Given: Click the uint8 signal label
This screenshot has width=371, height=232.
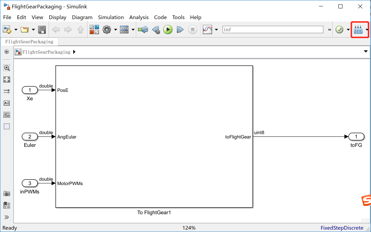Looking at the screenshot, I should tap(259, 132).
